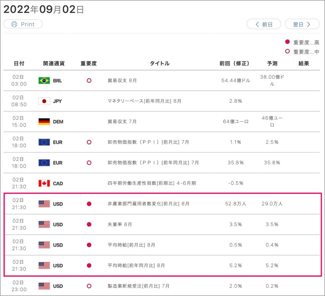325x296 pixels.
Task: Click the 29.0万人 forecast value
Action: click(272, 204)
